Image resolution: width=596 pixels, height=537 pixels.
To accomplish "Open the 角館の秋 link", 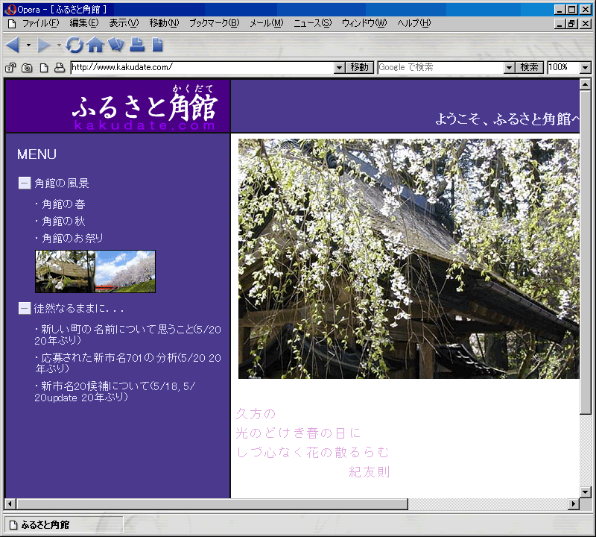I will pyautogui.click(x=63, y=221).
